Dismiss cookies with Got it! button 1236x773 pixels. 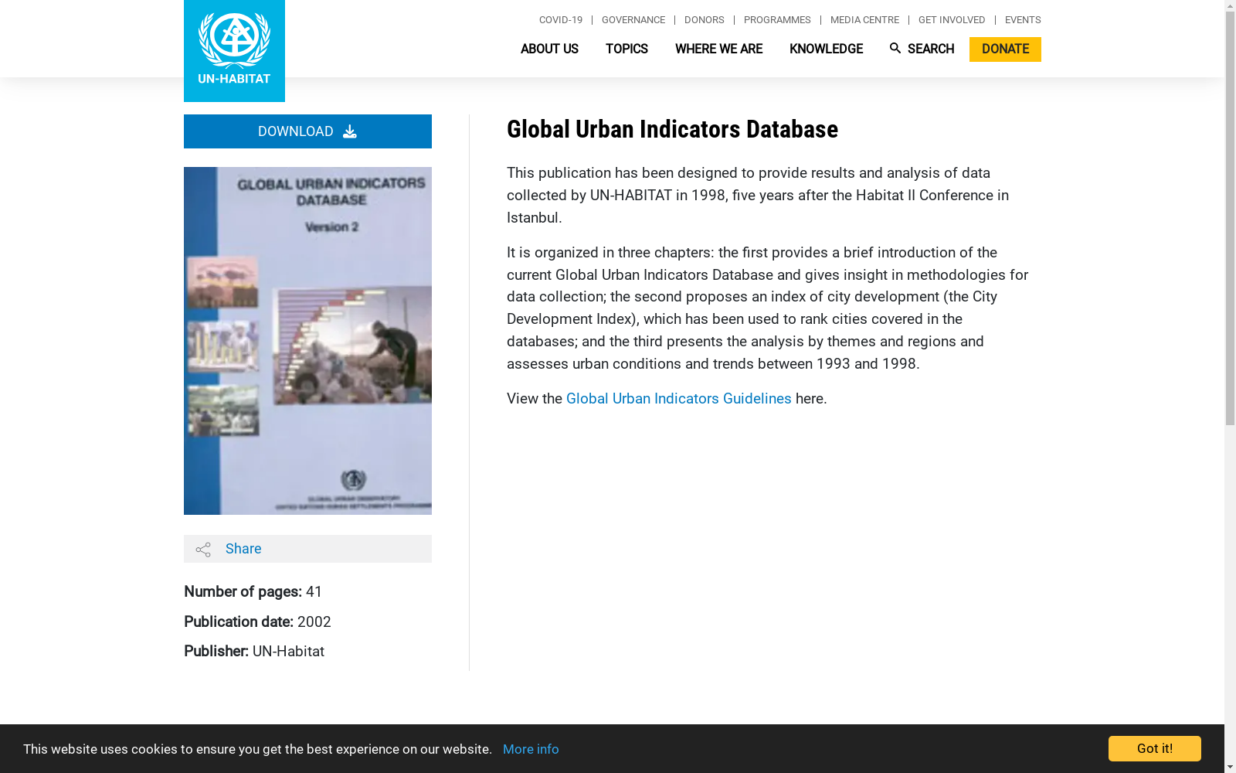coord(1155,748)
